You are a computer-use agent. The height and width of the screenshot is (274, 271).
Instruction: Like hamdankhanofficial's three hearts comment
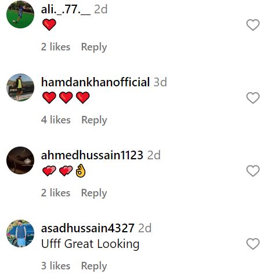pyautogui.click(x=253, y=98)
